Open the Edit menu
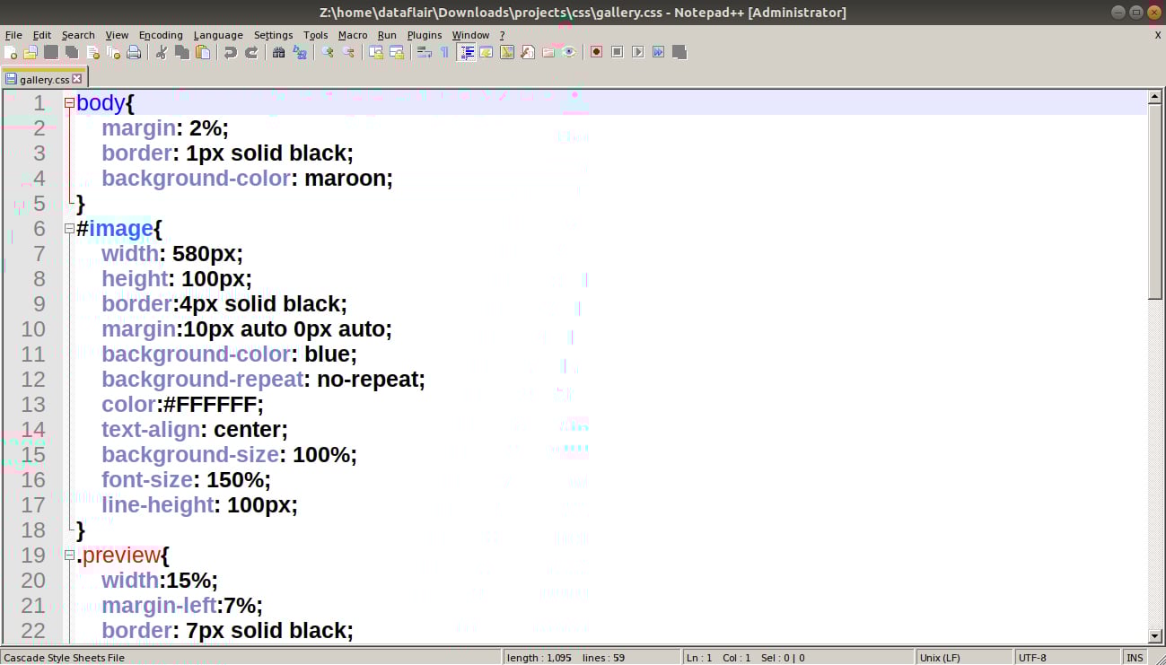This screenshot has height=665, width=1166. (x=42, y=35)
